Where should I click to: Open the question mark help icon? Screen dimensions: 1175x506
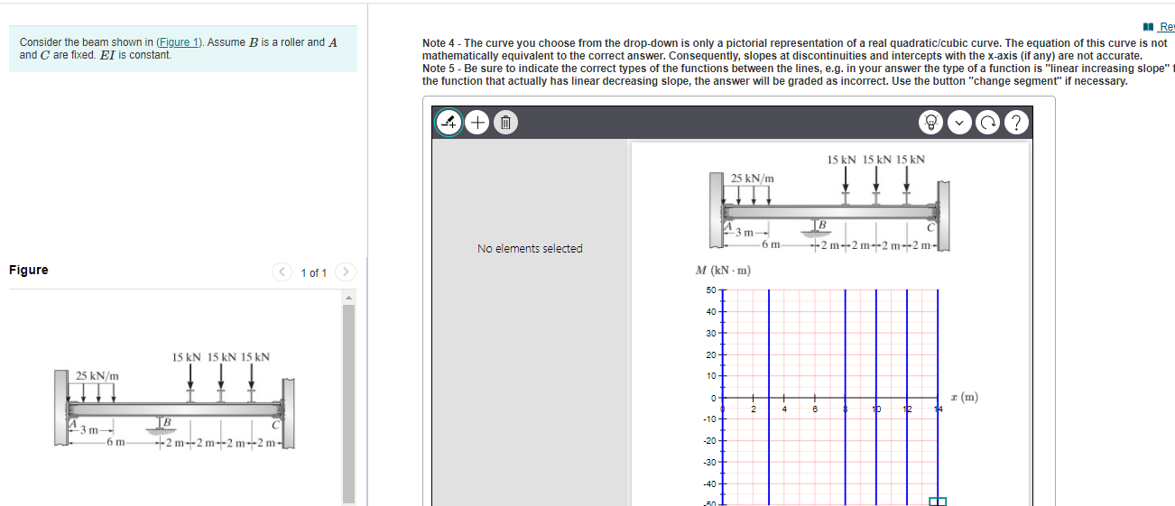click(x=1015, y=122)
